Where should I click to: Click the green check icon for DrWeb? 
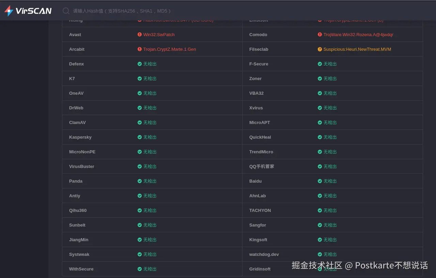(x=140, y=108)
